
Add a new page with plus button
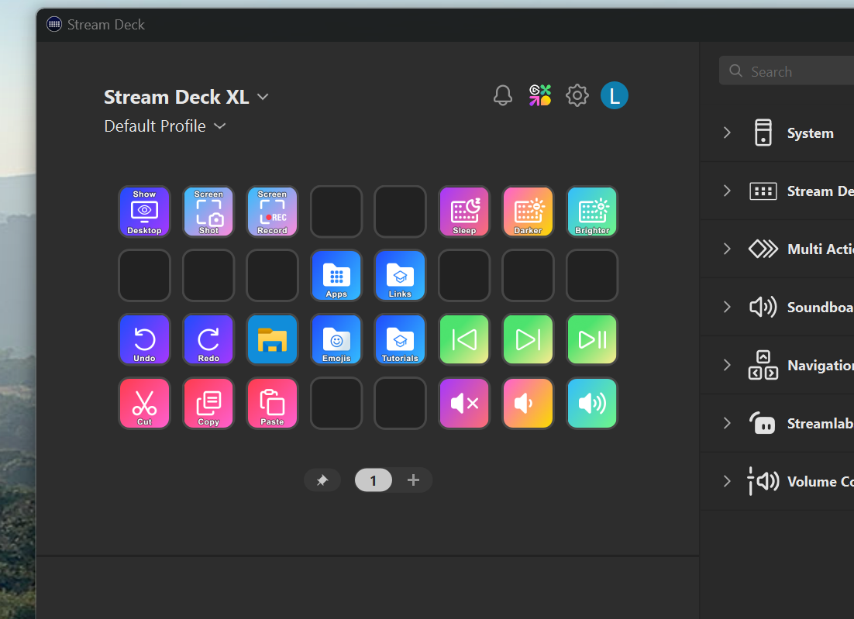tap(413, 480)
